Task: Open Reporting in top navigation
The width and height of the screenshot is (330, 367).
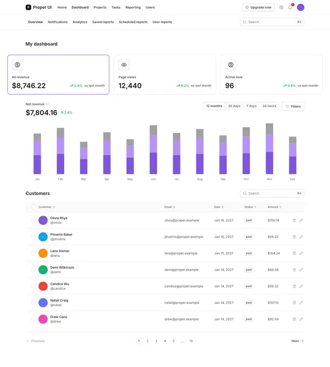Action: [133, 7]
